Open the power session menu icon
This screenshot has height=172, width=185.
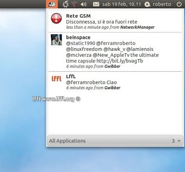179,4
